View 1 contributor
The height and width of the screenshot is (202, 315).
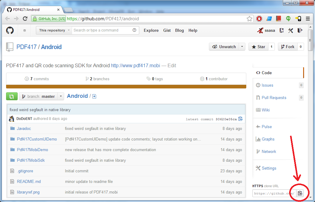click(x=214, y=79)
